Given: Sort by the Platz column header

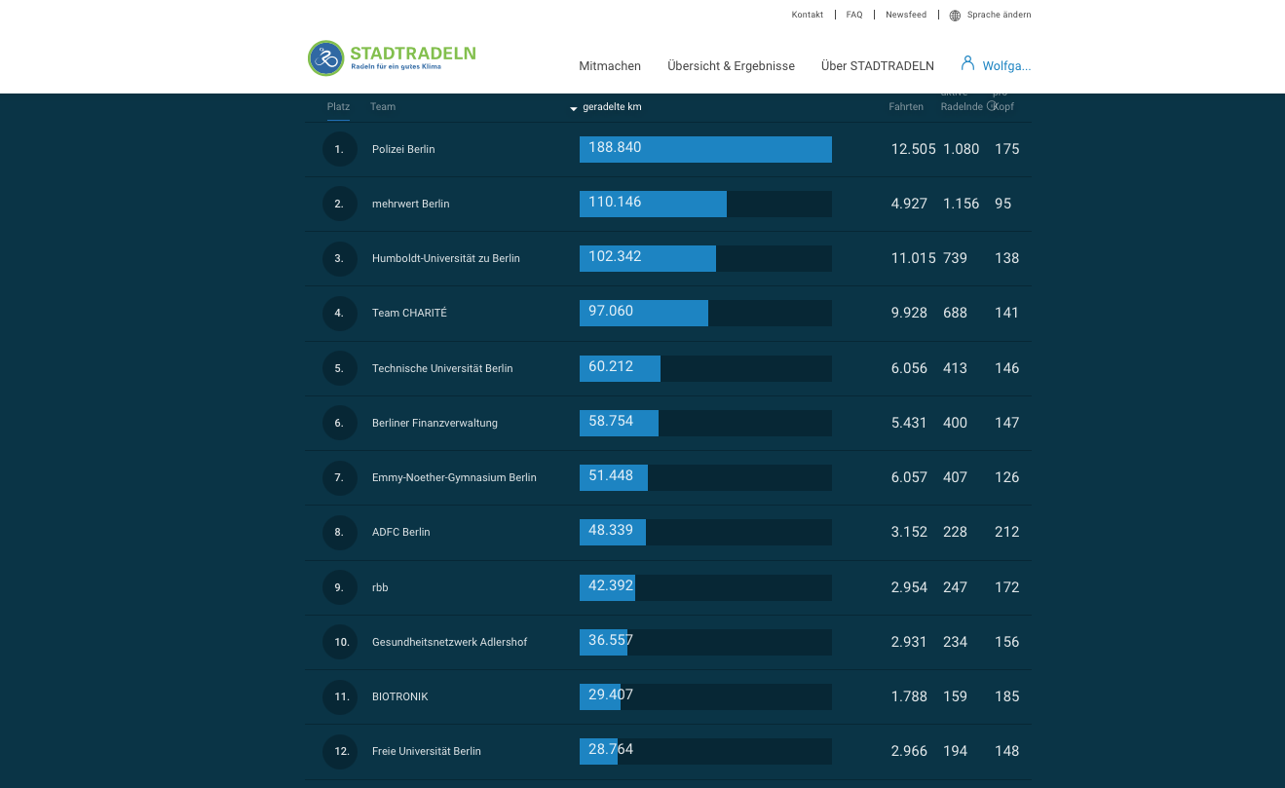Looking at the screenshot, I should click(x=338, y=107).
